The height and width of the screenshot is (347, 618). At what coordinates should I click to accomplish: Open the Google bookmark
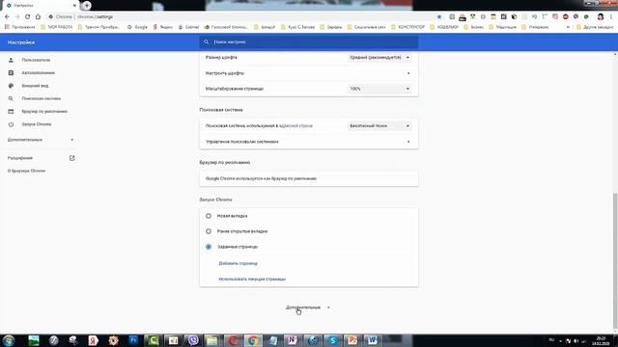coord(137,27)
